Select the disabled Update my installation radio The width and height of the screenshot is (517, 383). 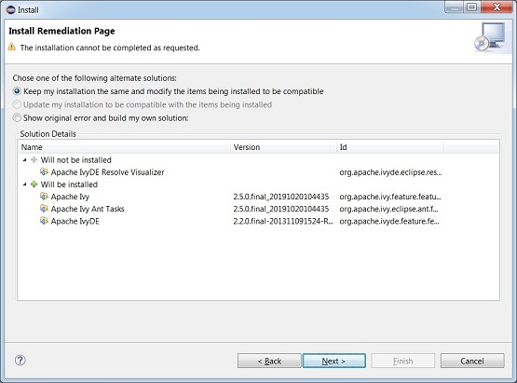tap(17, 104)
